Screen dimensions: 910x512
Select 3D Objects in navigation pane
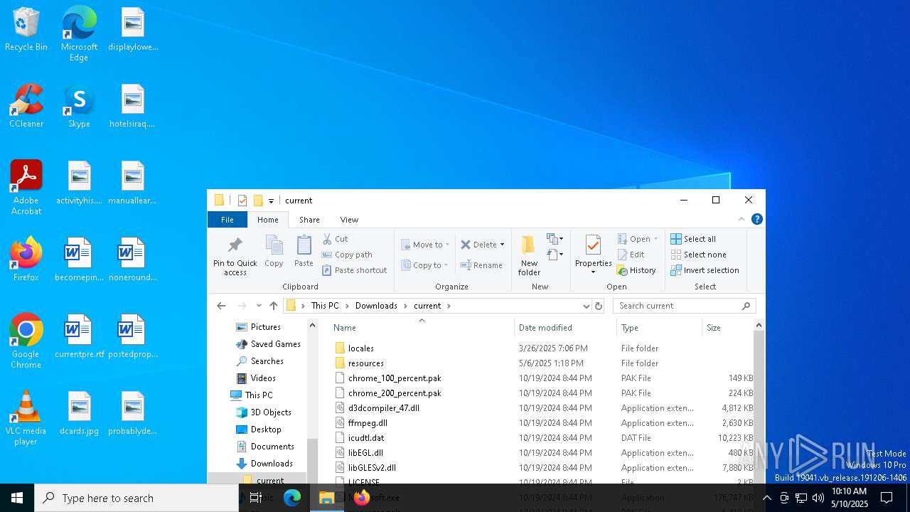pyautogui.click(x=271, y=412)
